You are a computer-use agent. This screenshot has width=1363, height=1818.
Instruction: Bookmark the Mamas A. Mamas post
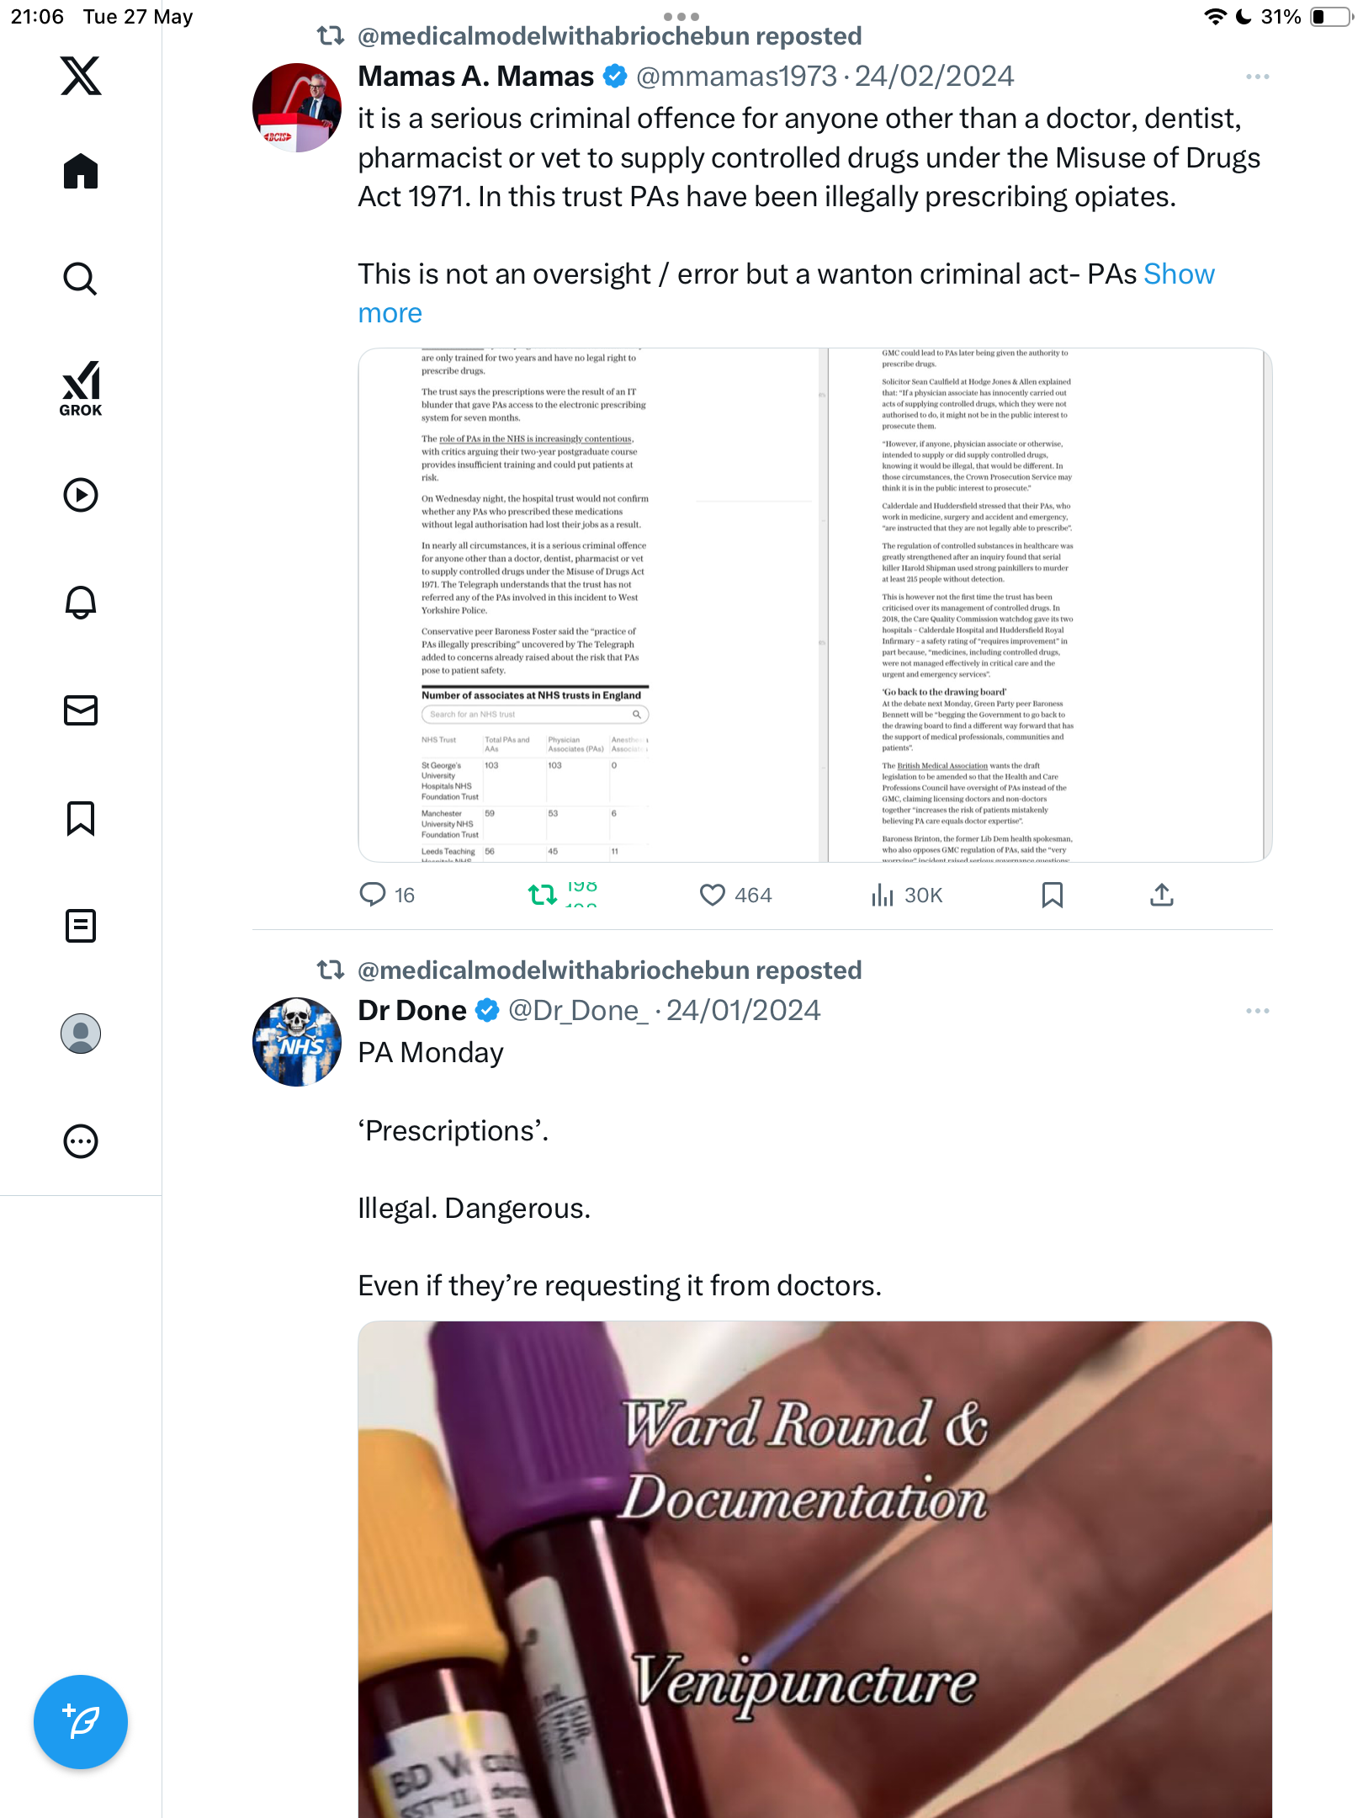(x=1052, y=895)
